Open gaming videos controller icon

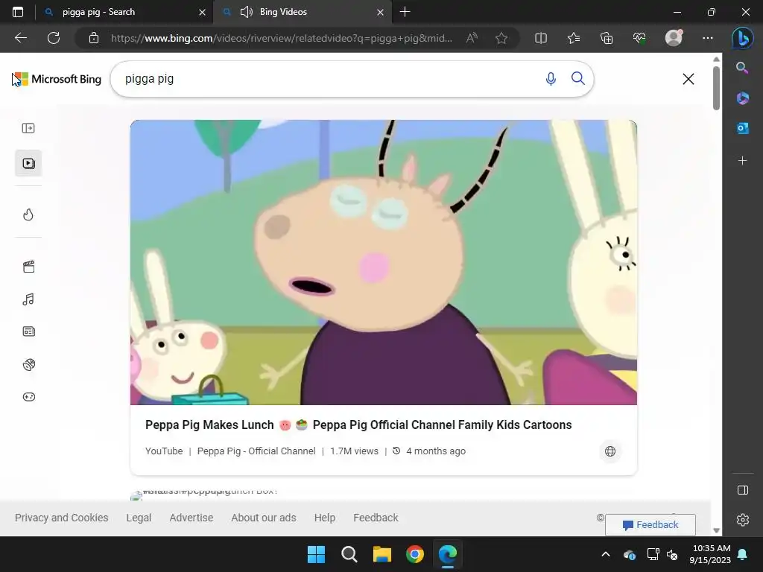29,397
